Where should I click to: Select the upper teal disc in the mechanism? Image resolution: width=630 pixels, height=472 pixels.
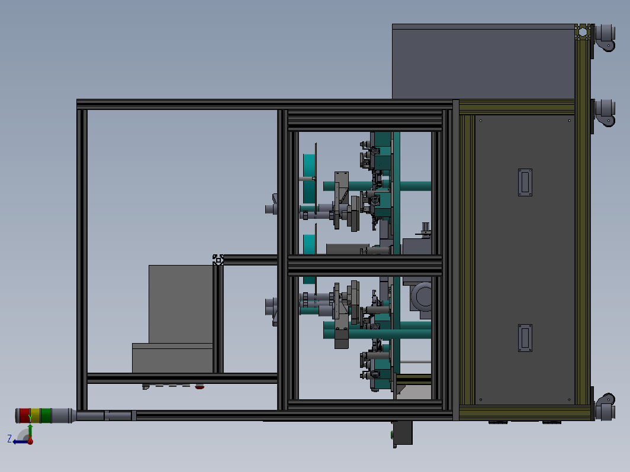click(310, 178)
